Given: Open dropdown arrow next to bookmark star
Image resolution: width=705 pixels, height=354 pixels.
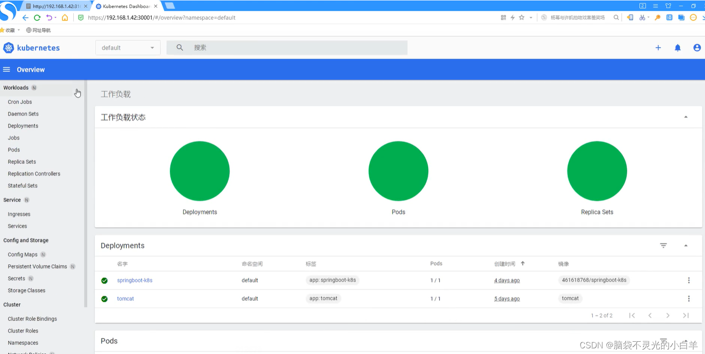Looking at the screenshot, I should point(531,17).
